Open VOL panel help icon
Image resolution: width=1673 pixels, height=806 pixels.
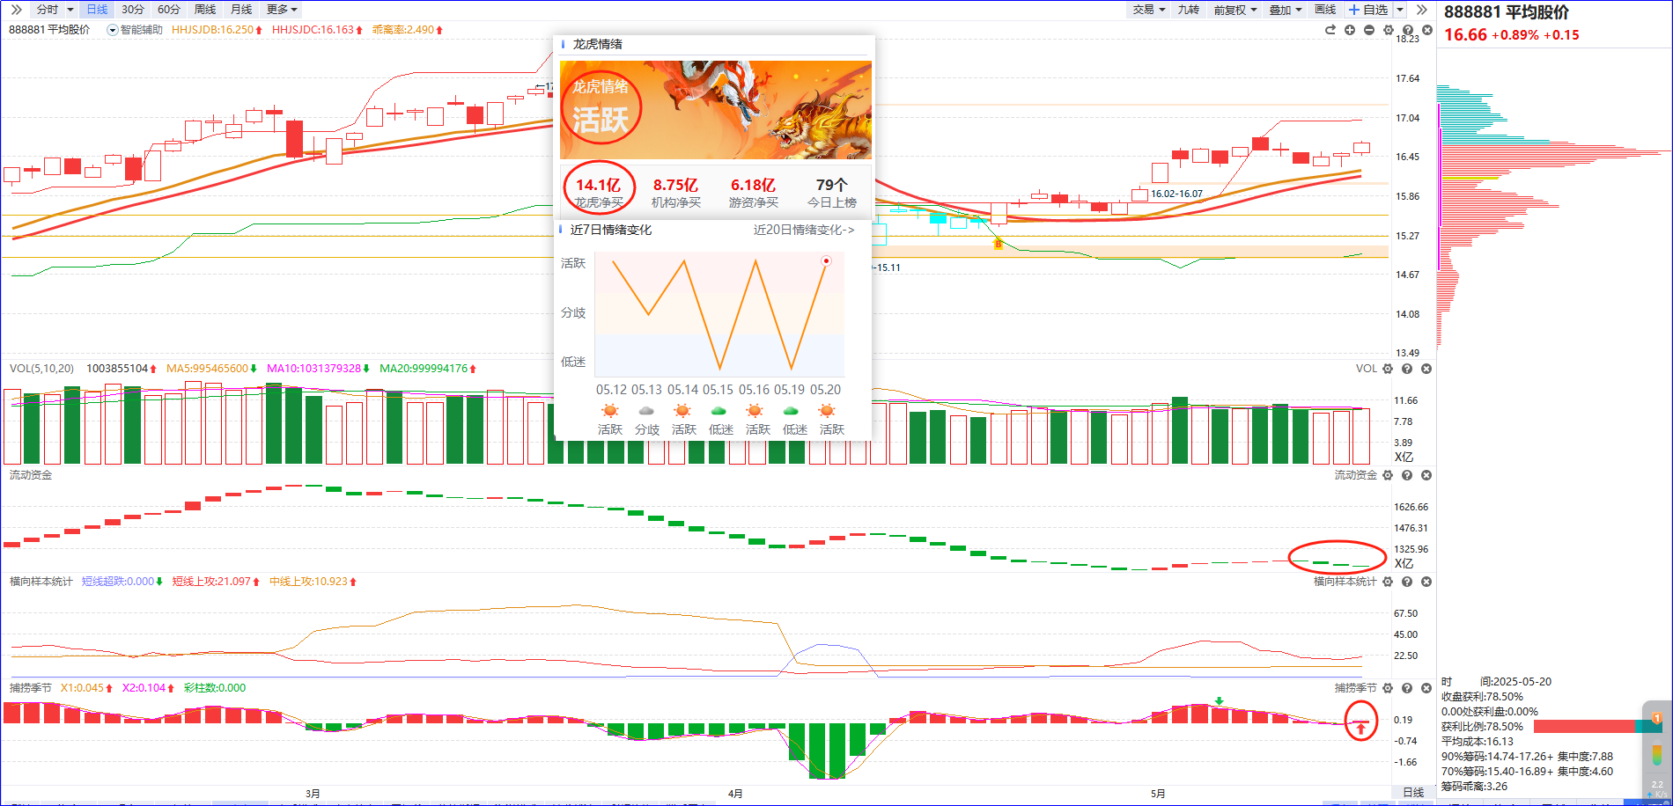[x=1407, y=369]
